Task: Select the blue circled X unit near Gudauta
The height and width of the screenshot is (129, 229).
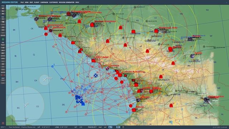Action: tap(96, 76)
